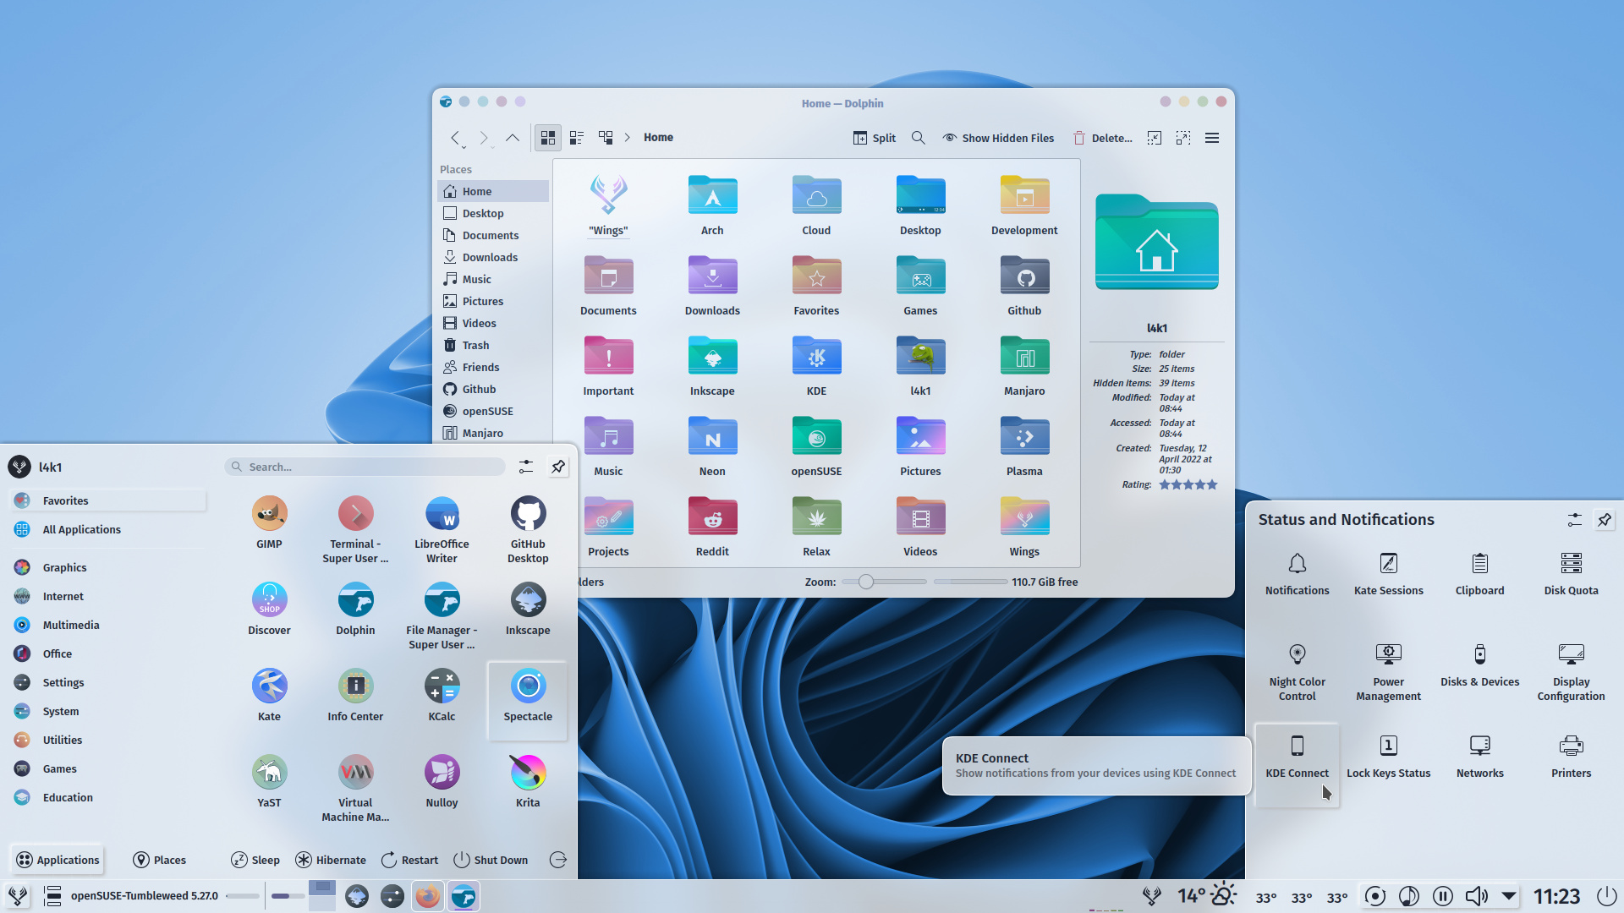This screenshot has width=1624, height=913.
Task: Open Night Color Control
Action: tap(1297, 673)
